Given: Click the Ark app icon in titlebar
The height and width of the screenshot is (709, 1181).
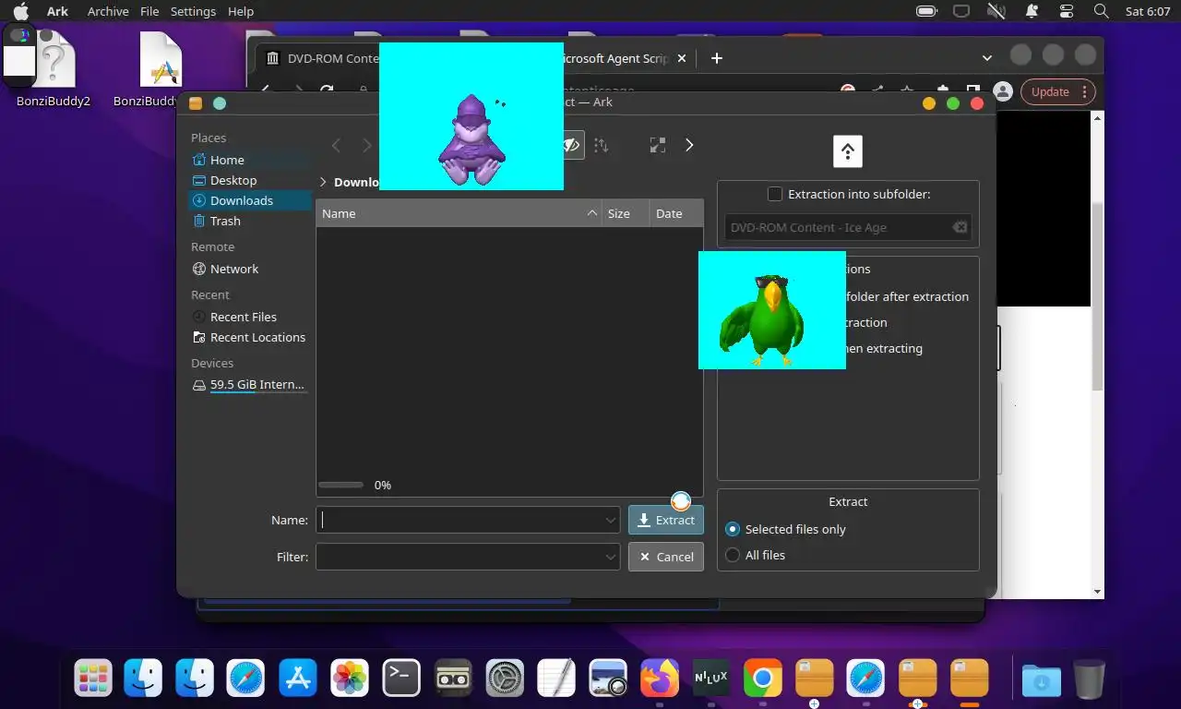Looking at the screenshot, I should 196,103.
